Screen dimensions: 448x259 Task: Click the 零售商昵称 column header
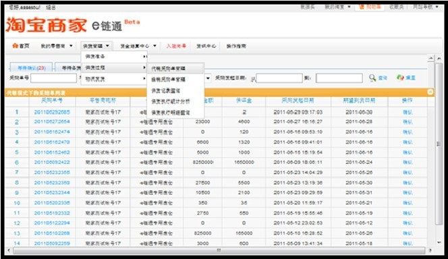[103, 100]
